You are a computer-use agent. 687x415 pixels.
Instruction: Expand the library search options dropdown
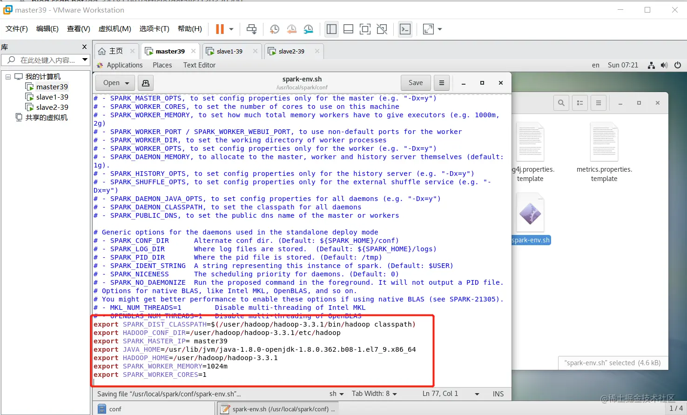85,60
